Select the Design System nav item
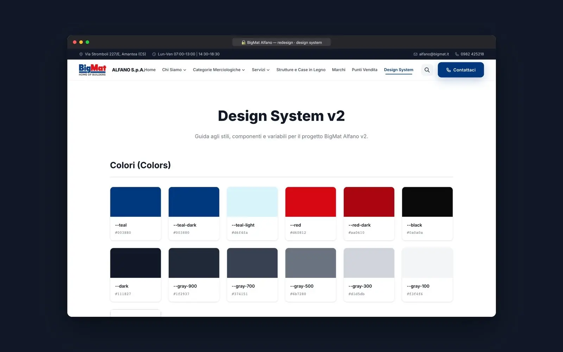This screenshot has height=352, width=563. pos(399,70)
